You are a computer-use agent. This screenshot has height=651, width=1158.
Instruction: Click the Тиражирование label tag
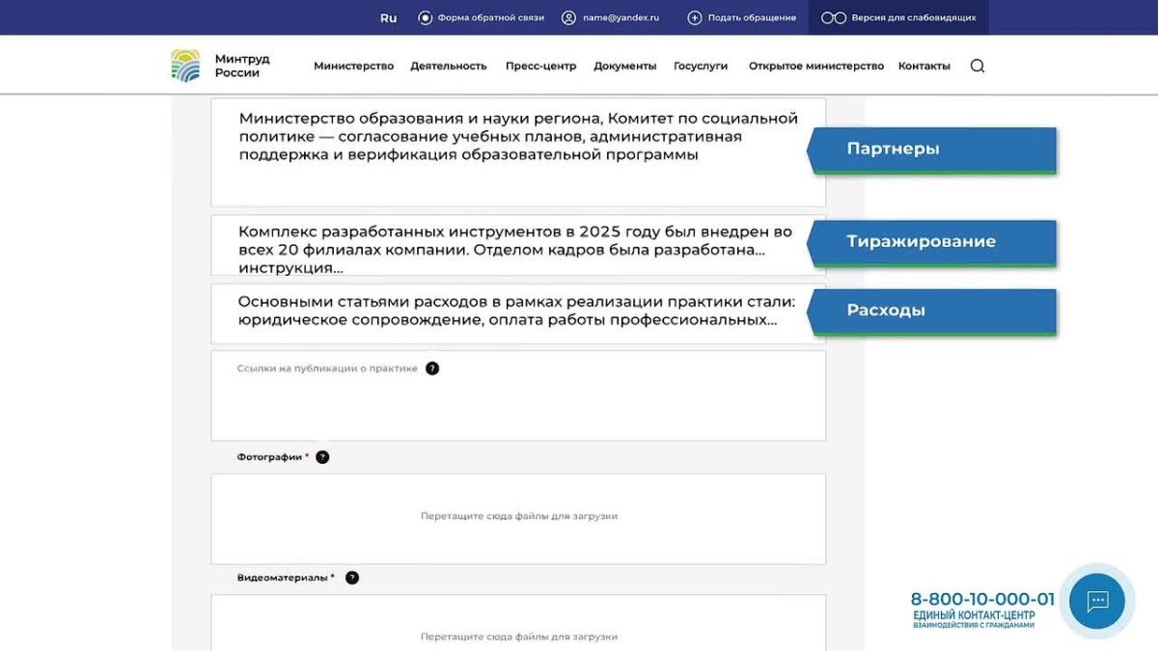(x=931, y=242)
